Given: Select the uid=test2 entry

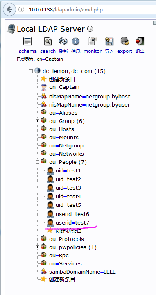Looking at the screenshot, I should point(68,179).
